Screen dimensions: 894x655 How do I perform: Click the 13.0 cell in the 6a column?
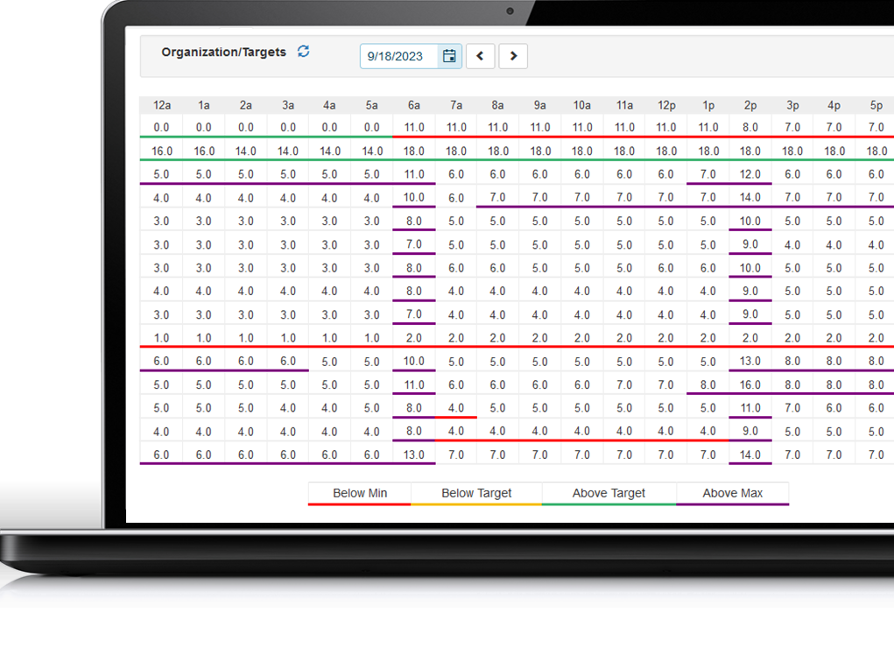(414, 454)
